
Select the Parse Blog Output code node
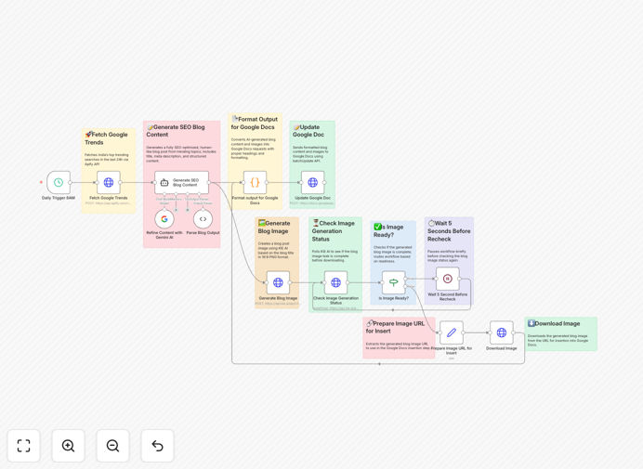click(x=203, y=219)
